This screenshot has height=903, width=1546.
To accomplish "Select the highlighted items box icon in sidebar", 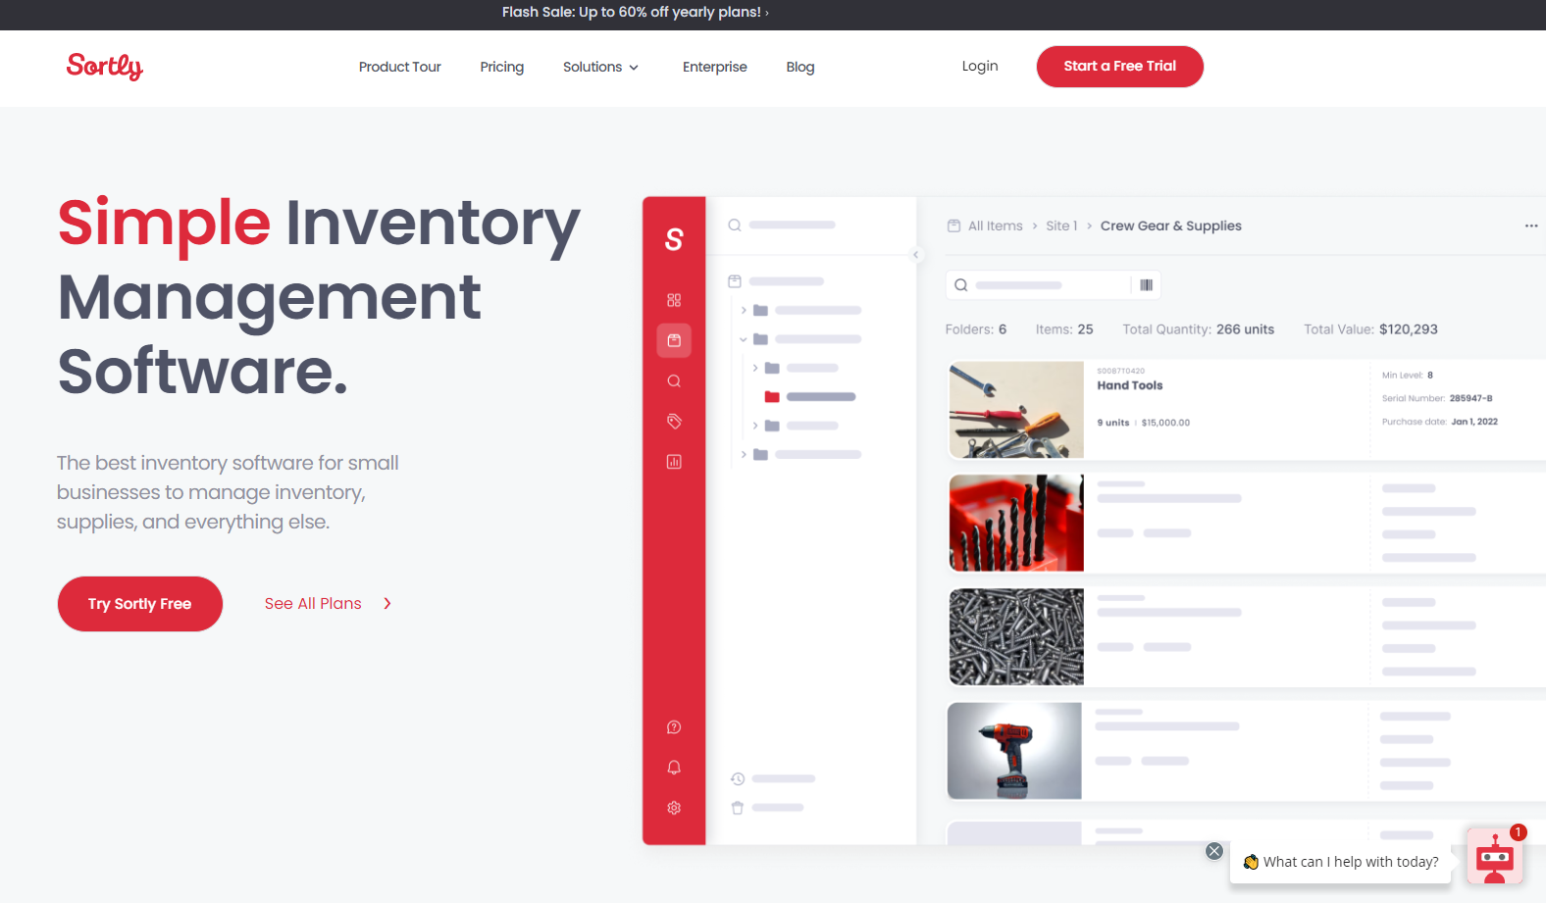I will pyautogui.click(x=674, y=340).
